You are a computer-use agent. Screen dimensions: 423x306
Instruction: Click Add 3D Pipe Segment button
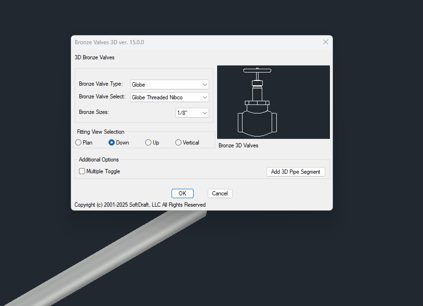(x=296, y=172)
